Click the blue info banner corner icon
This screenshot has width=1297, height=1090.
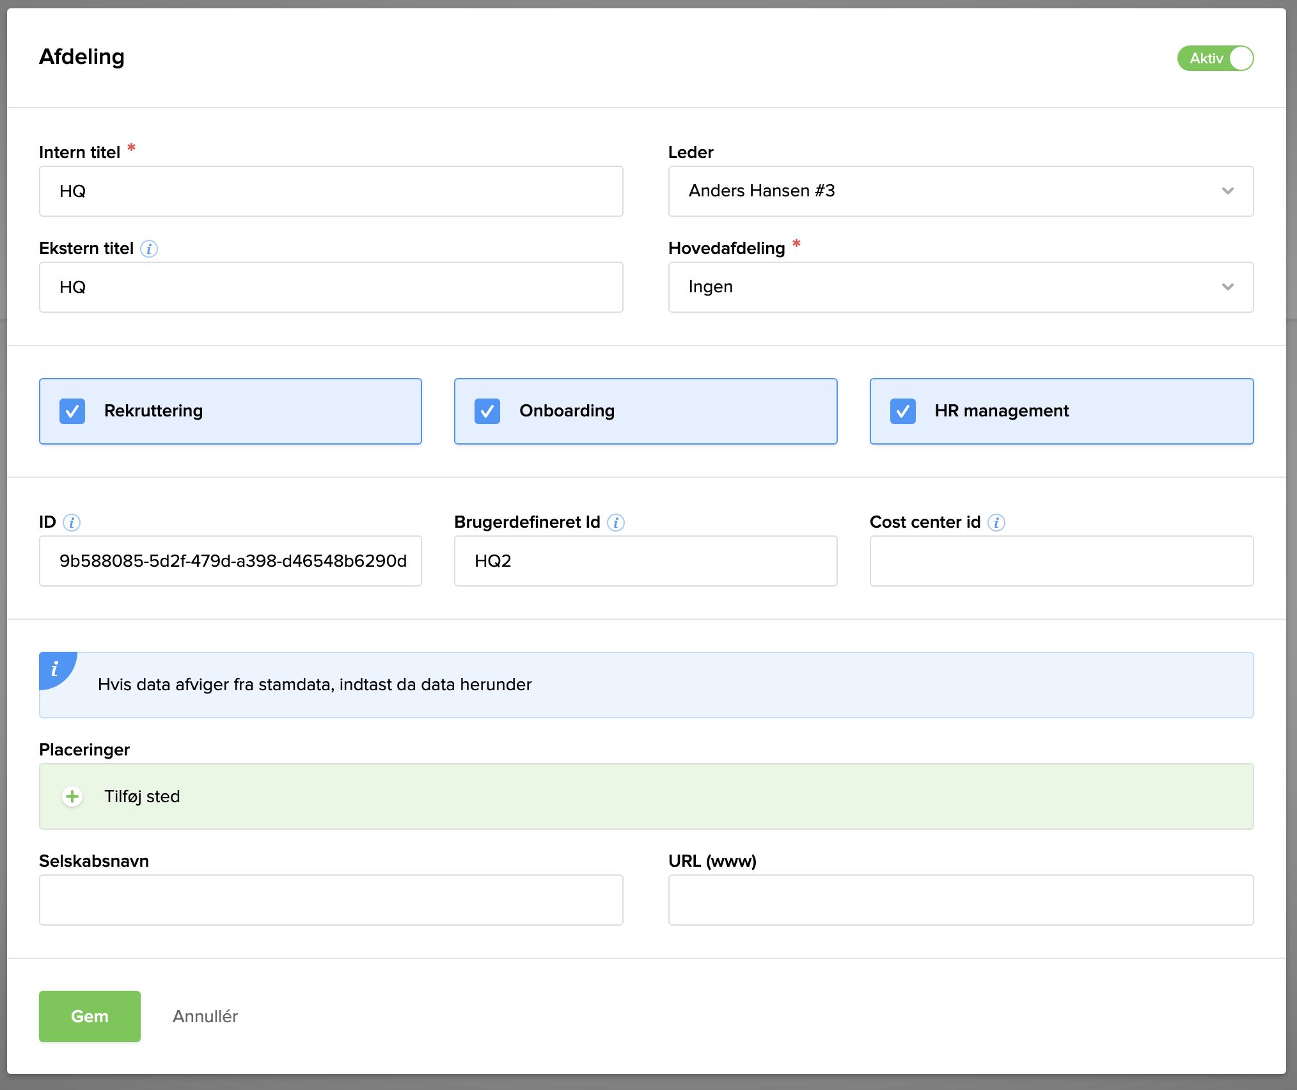tap(55, 668)
